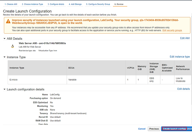Viewport: 192px width, 134px height.
Task: Collapse the Launch configuration details section
Action: 5,89
